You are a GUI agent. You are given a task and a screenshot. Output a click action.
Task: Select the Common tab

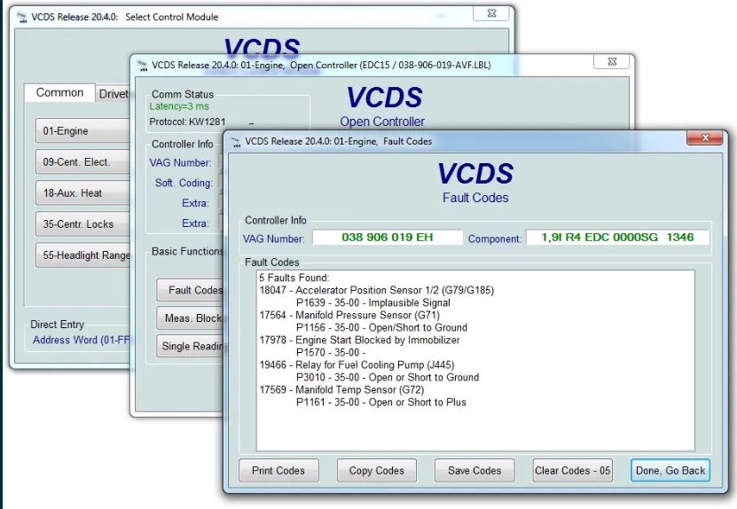[59, 92]
